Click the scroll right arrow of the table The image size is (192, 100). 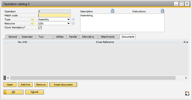click(186, 78)
